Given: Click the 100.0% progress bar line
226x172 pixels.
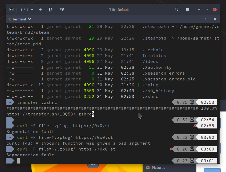Looking at the screenshot, I should (x=112, y=108).
